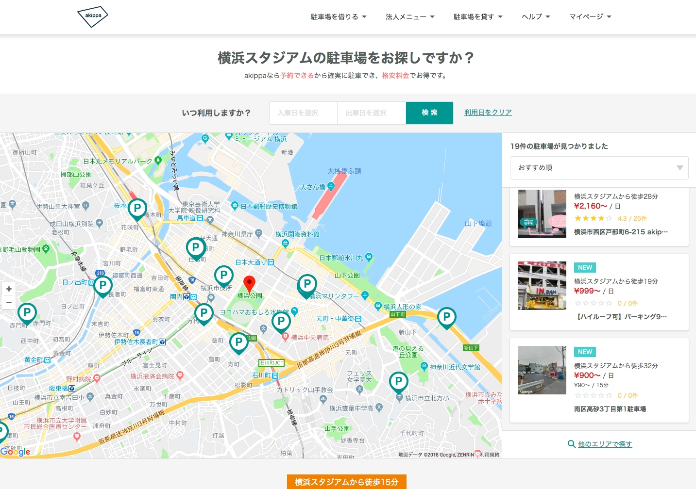Image resolution: width=696 pixels, height=489 pixels.
Task: Open the マイページ menu
Action: 590,17
